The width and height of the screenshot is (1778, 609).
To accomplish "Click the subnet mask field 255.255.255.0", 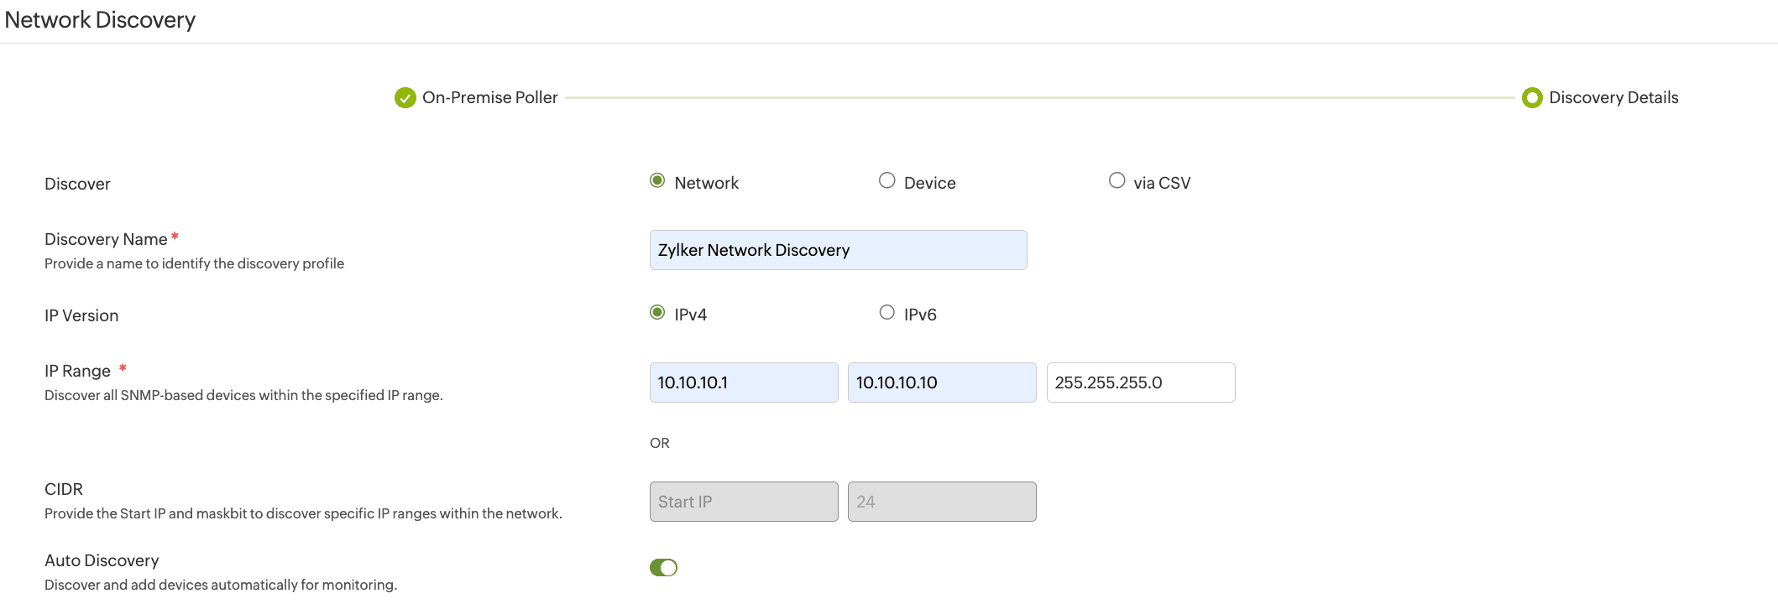I will click(x=1140, y=383).
